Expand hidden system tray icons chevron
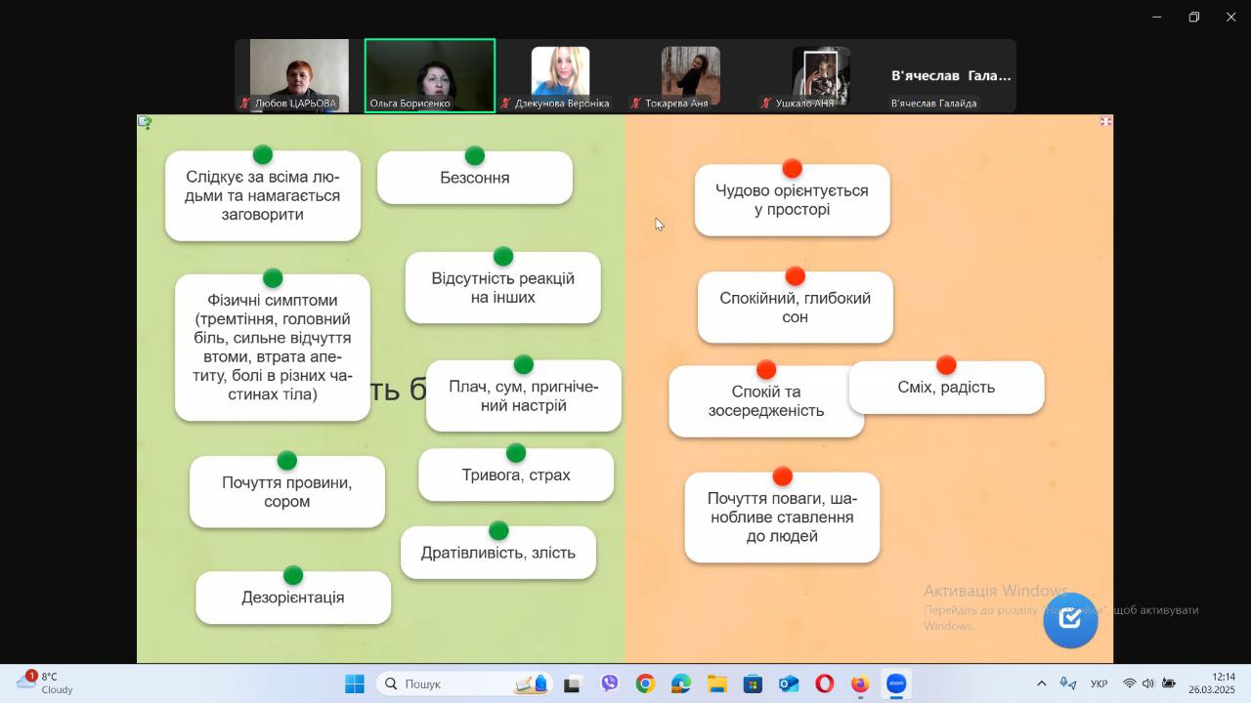Screen dimensions: 1251x703 1041,683
